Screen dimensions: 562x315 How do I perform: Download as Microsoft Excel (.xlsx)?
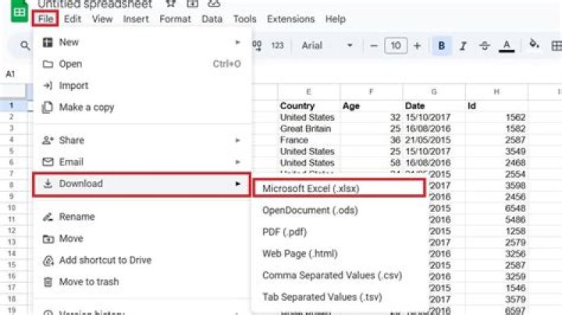coord(340,189)
